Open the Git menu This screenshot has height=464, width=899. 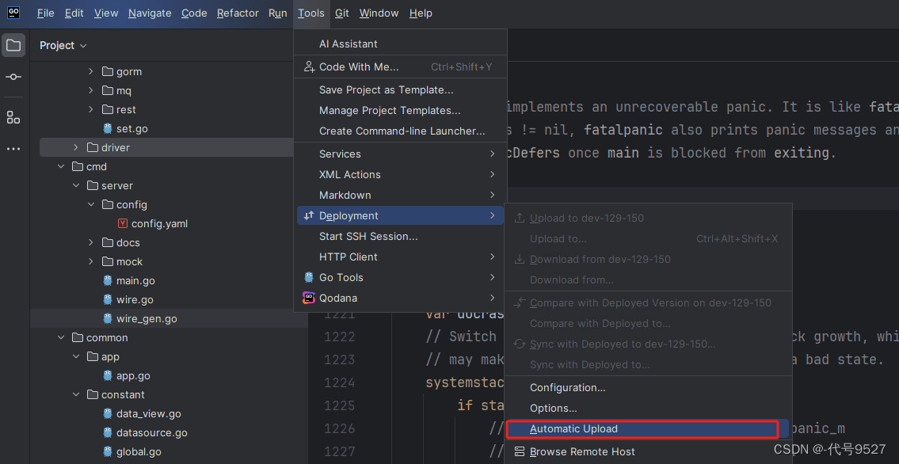click(x=342, y=13)
